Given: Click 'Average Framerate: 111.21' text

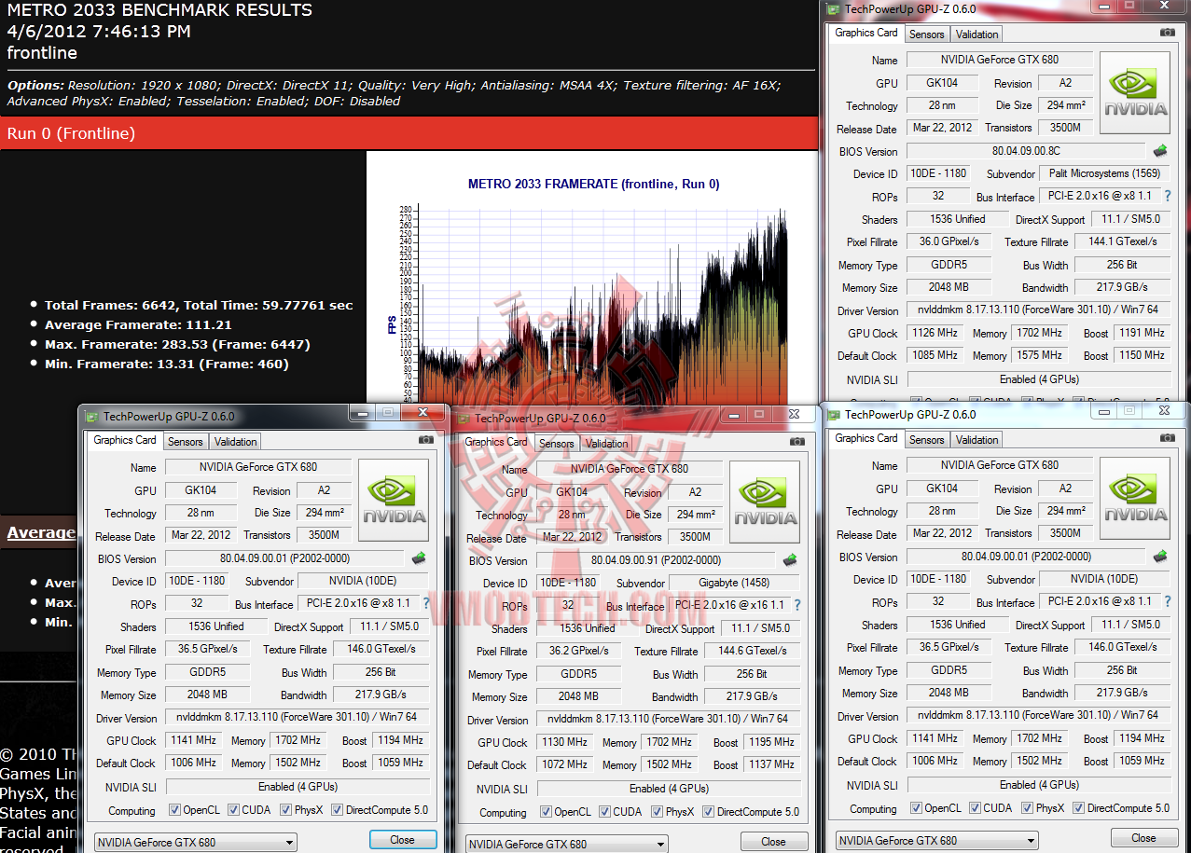Looking at the screenshot, I should [138, 324].
